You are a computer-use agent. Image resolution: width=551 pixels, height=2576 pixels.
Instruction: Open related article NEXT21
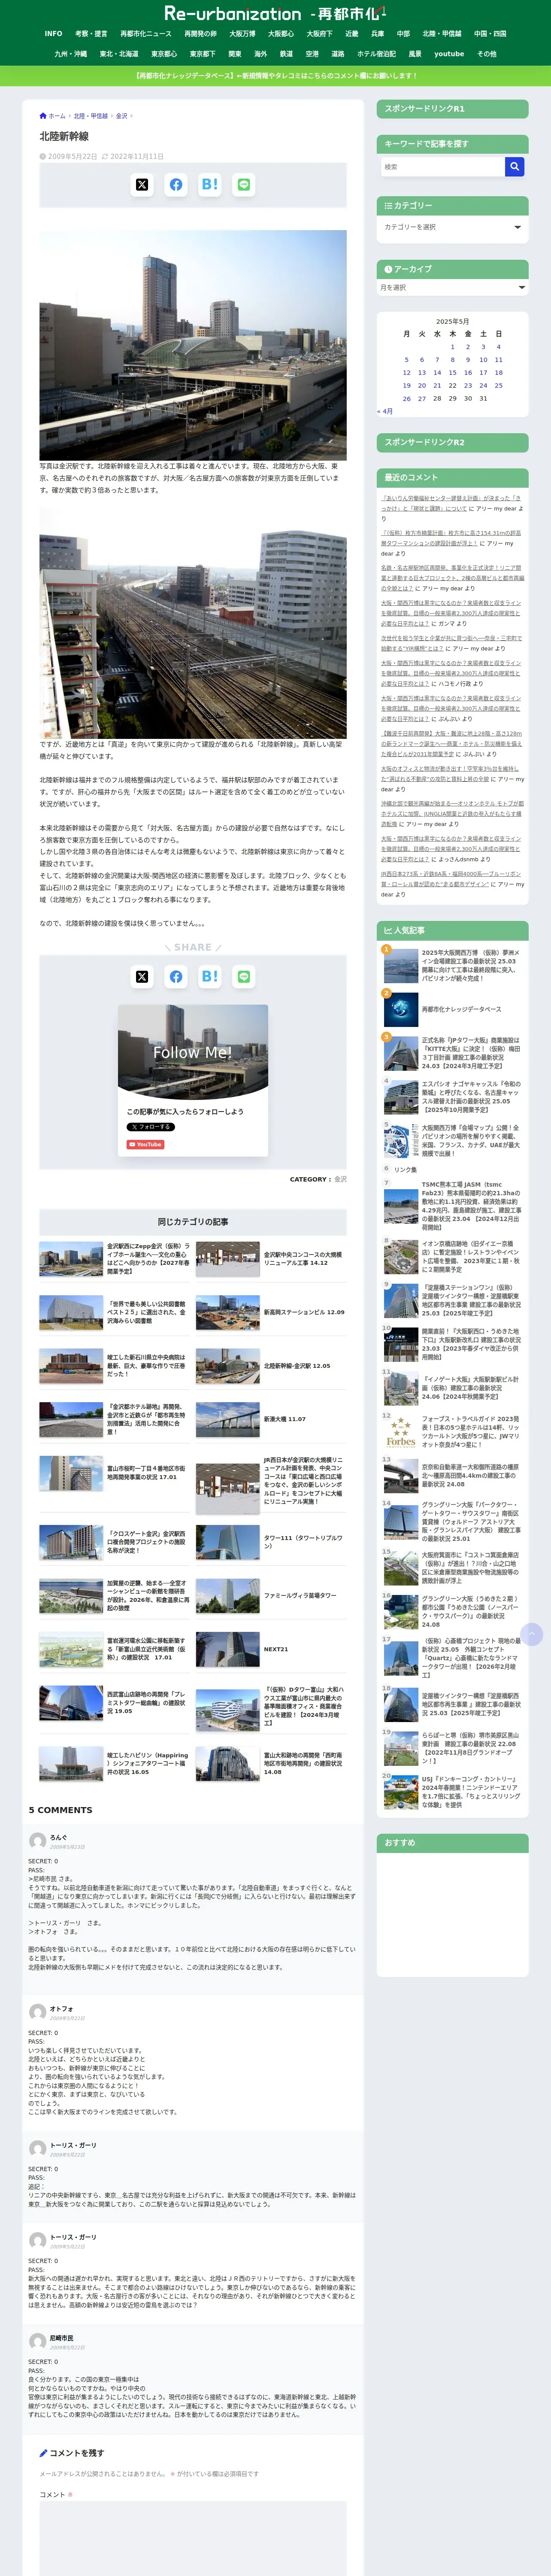[270, 1650]
